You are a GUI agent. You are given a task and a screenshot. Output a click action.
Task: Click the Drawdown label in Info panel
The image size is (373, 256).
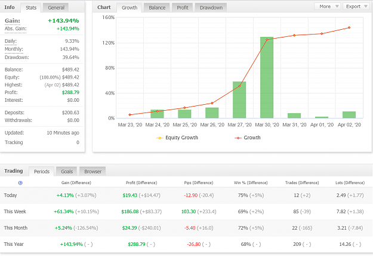[17, 57]
